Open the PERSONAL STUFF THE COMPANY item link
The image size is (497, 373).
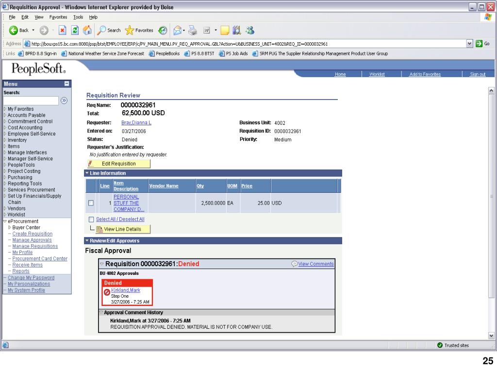pyautogui.click(x=129, y=203)
